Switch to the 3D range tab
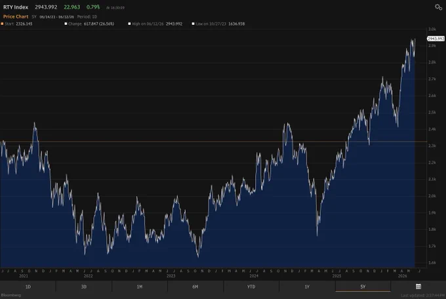 pos(84,287)
